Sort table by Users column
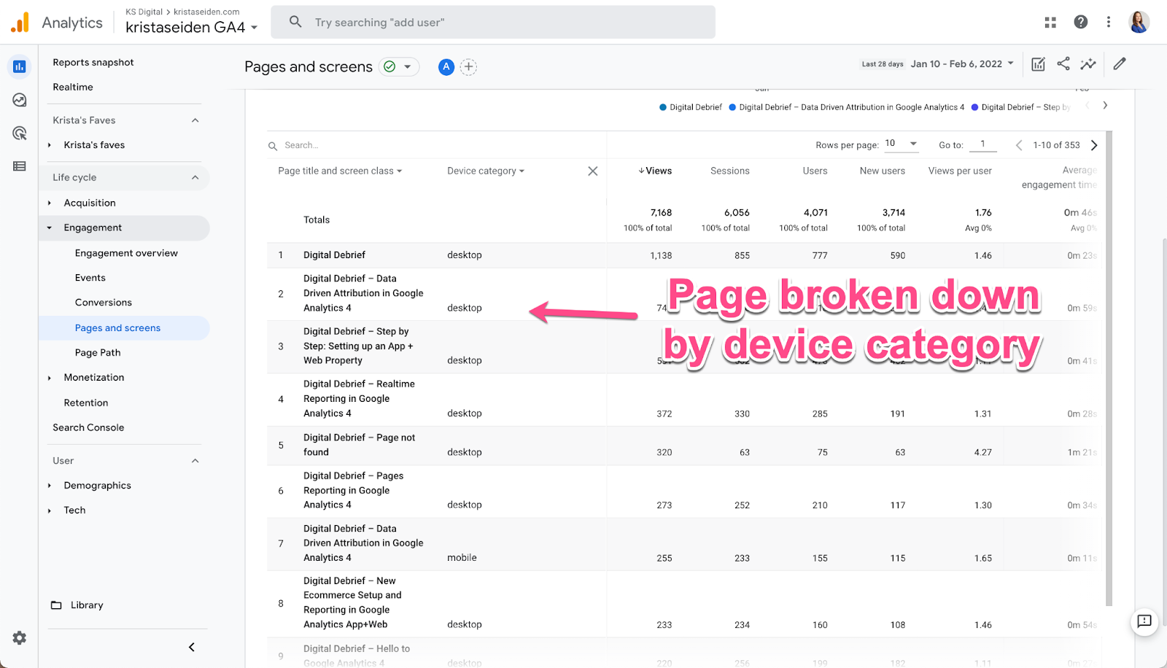Screen dimensions: 1167x668 (x=815, y=171)
